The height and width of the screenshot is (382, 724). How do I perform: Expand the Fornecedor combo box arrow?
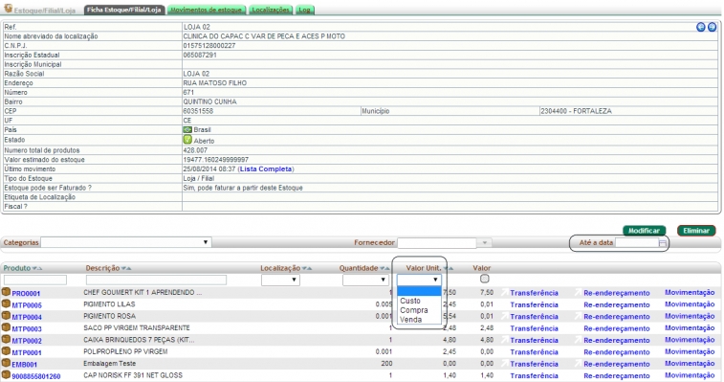[484, 242]
